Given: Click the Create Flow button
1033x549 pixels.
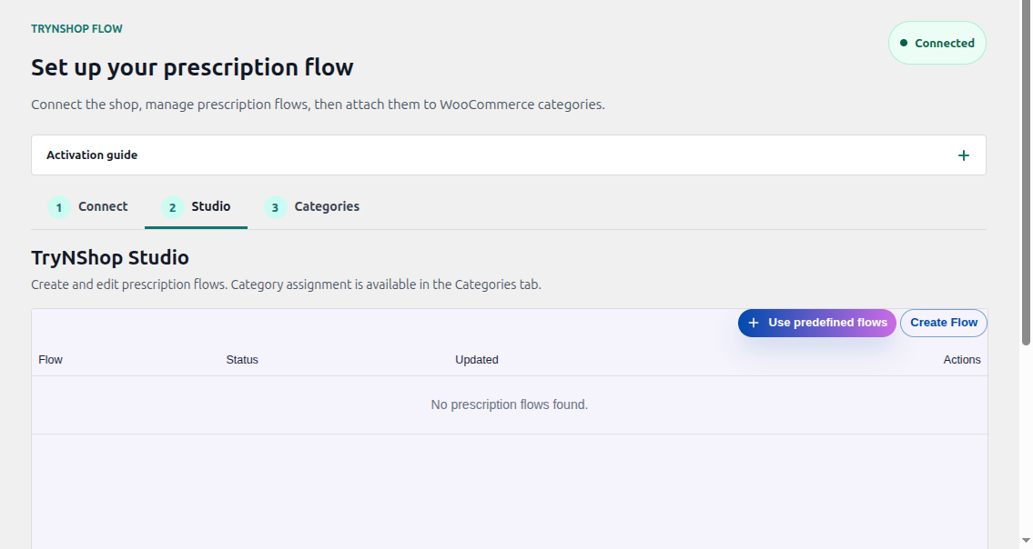Looking at the screenshot, I should [944, 324].
